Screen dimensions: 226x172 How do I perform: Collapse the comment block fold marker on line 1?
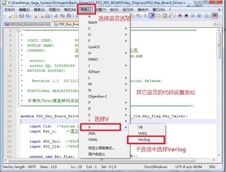[18, 31]
